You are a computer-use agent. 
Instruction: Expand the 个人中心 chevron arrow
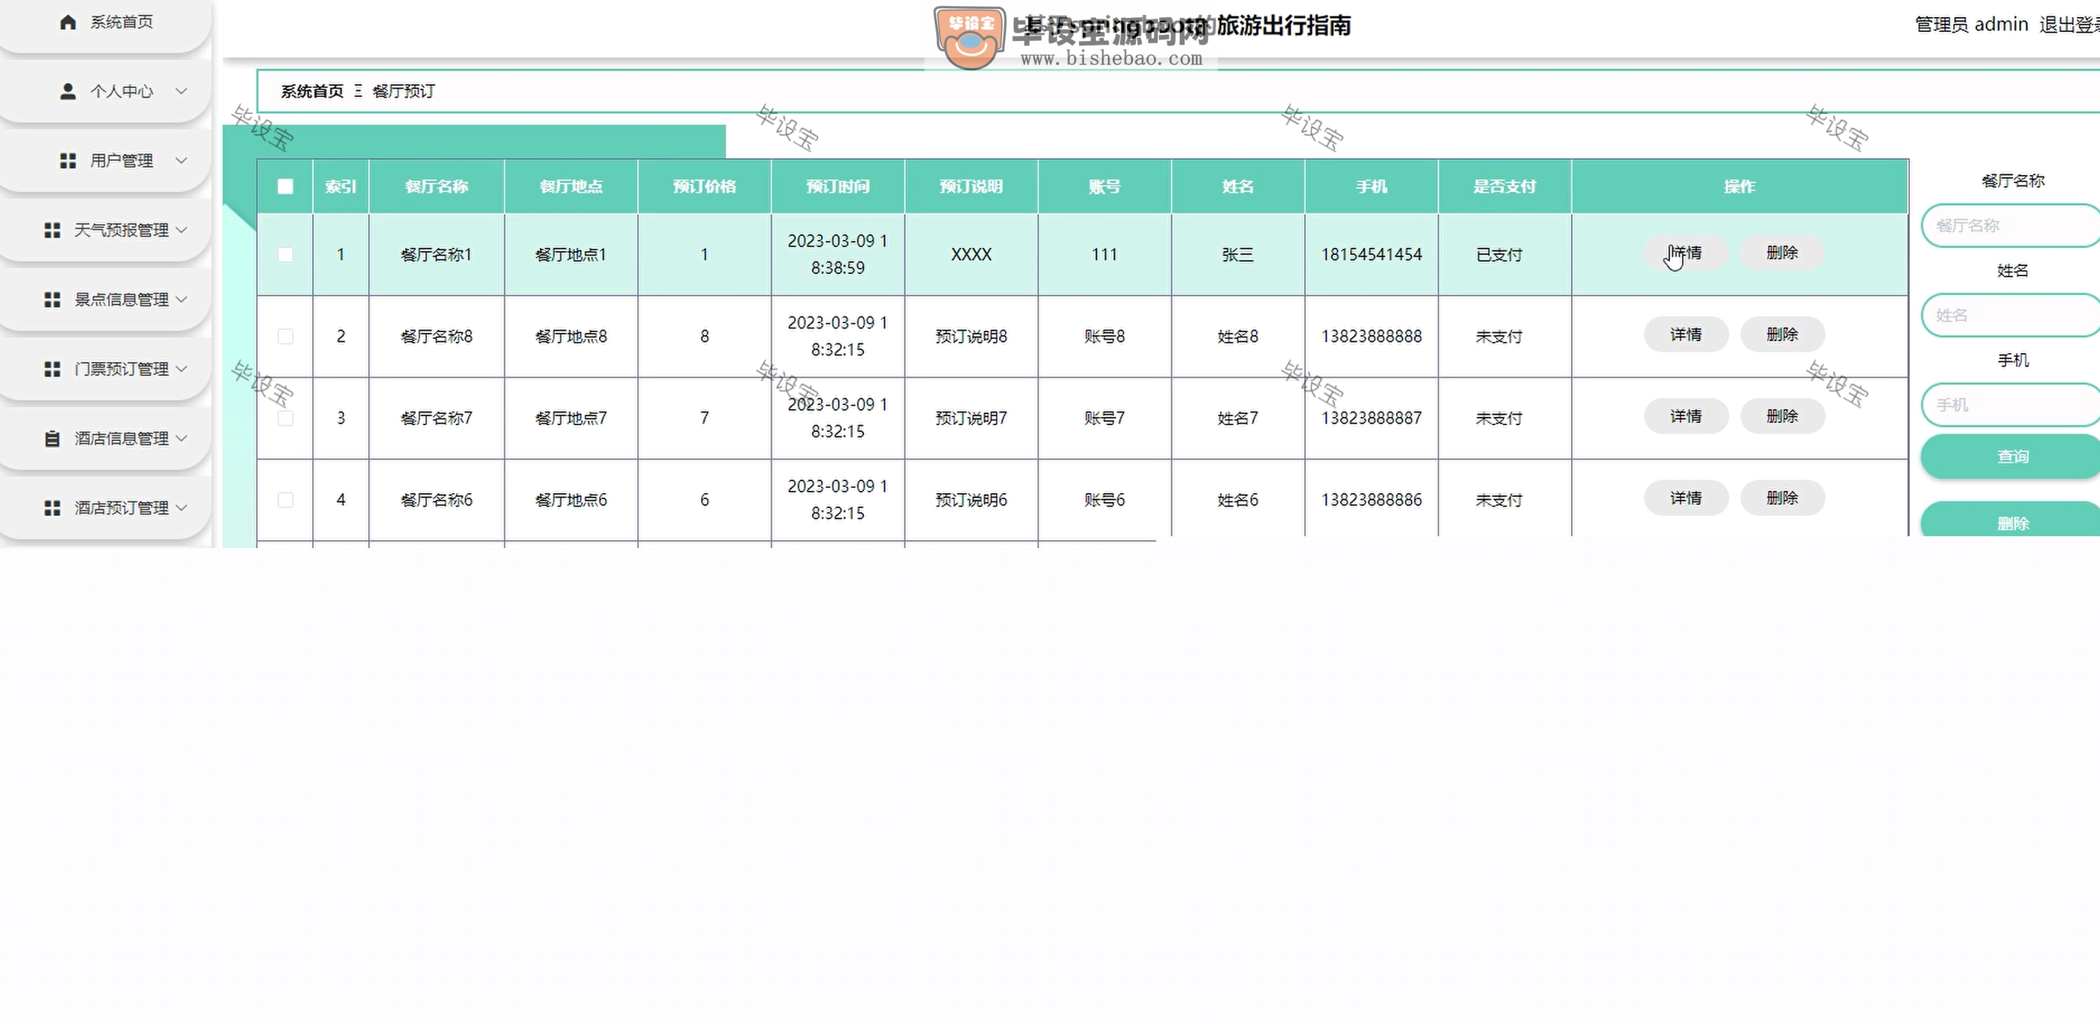click(181, 91)
